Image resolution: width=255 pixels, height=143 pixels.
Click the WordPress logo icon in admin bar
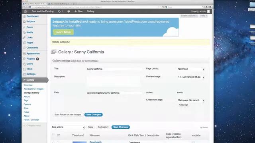pos(25,12)
